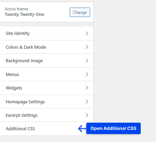This screenshot has width=156, height=142.
Task: Open Colors & Dark Mode settings
Action: (46, 47)
